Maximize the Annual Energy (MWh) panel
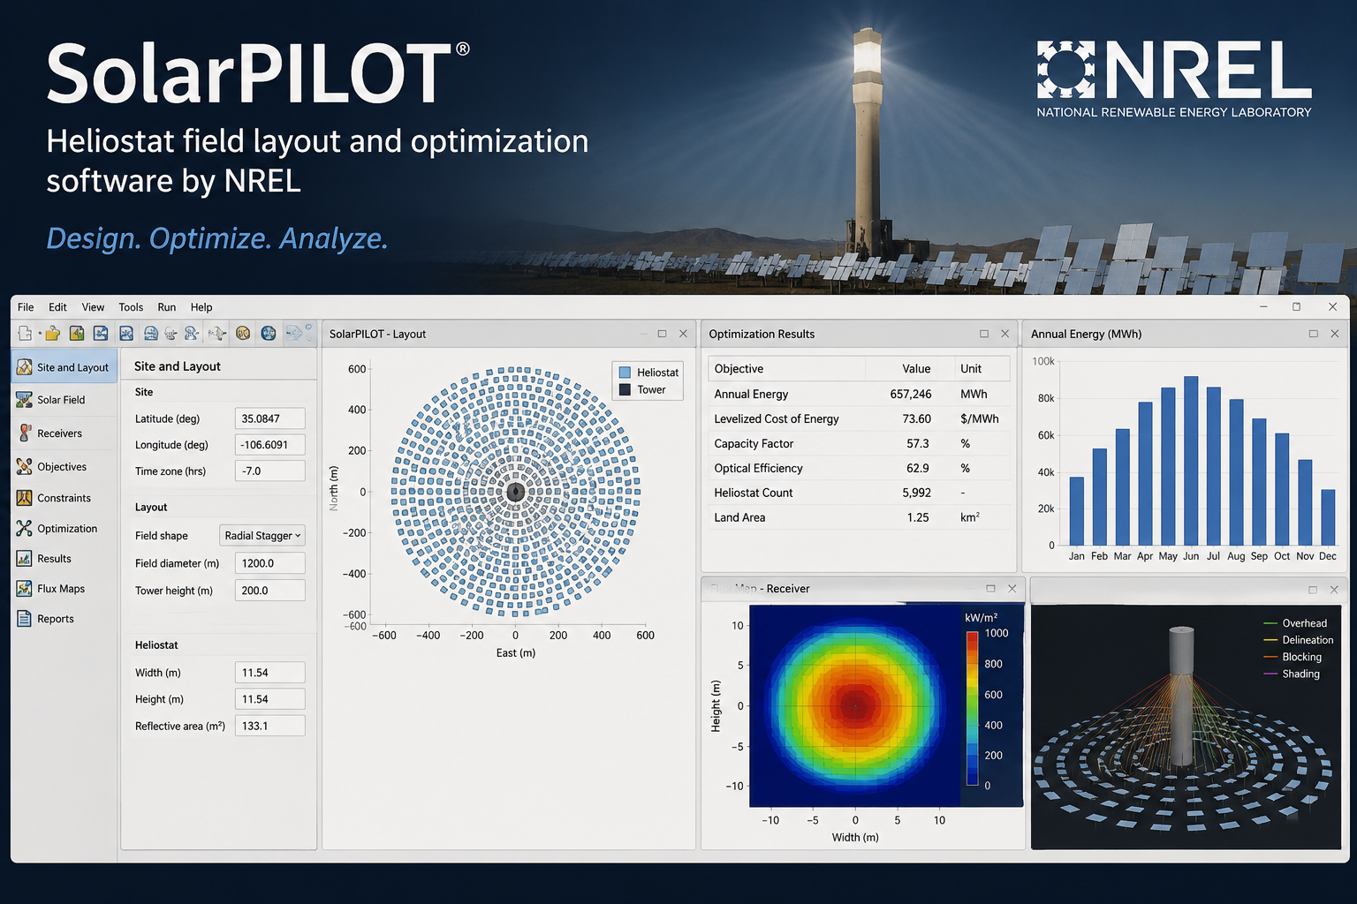 pyautogui.click(x=1313, y=334)
